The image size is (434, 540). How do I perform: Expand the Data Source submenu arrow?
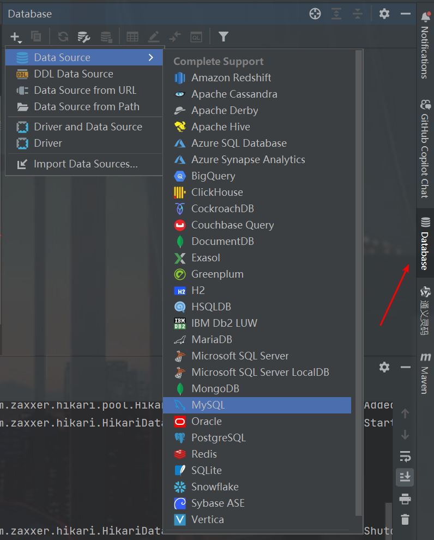[150, 57]
